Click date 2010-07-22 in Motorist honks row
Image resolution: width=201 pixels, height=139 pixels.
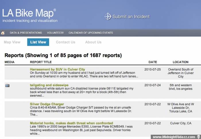[152, 123]
